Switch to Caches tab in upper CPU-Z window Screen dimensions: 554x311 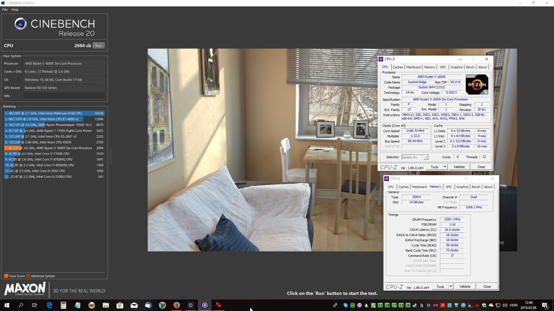(398, 67)
